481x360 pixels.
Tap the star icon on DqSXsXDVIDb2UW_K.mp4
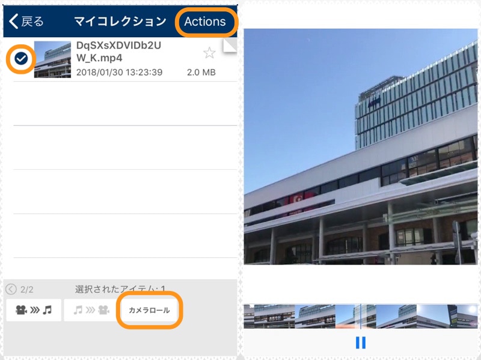pos(209,53)
